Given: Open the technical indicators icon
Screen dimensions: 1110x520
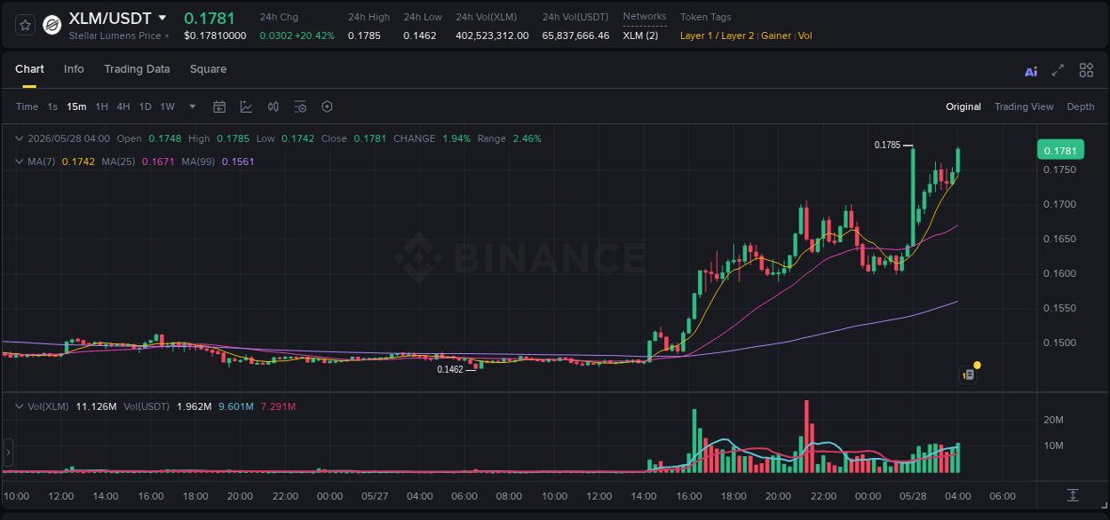Looking at the screenshot, I should [246, 106].
